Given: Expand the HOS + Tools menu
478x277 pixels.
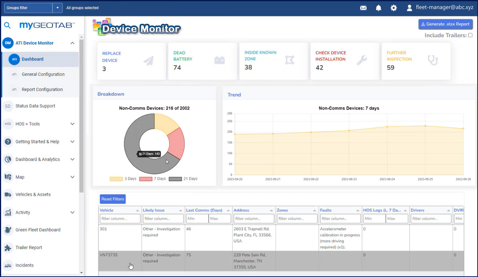Looking at the screenshot, I should click(72, 124).
